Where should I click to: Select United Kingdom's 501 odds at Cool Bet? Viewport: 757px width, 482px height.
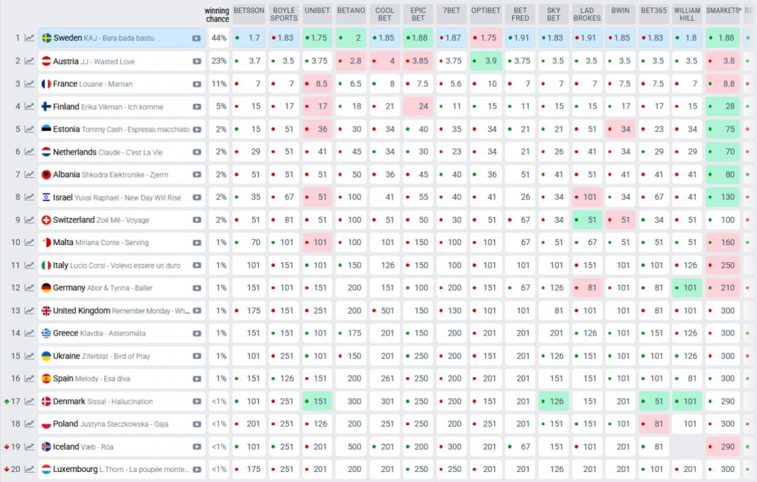click(x=385, y=311)
